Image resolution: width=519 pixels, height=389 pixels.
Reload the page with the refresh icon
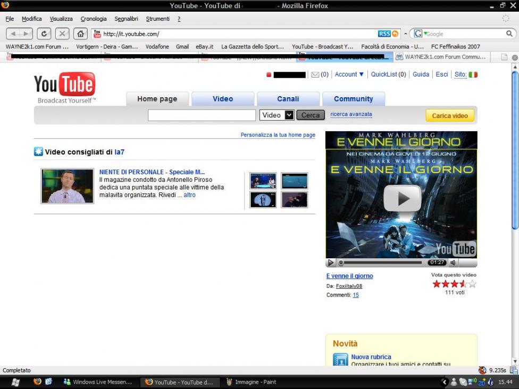click(44, 33)
